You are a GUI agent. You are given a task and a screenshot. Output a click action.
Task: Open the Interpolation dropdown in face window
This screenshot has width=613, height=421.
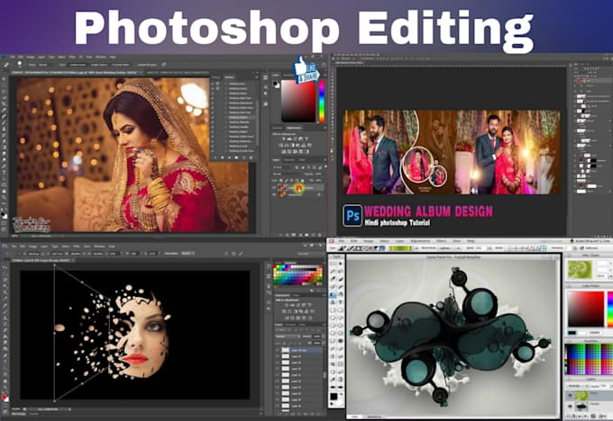(x=188, y=254)
